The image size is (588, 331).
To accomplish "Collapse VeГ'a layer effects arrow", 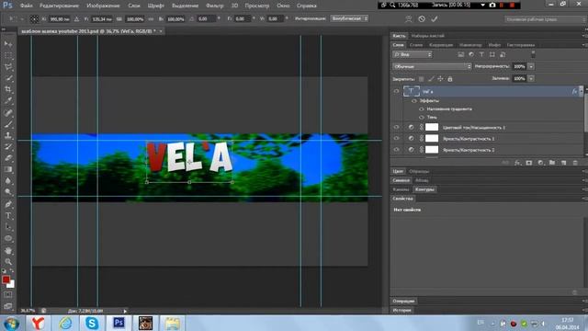I will [x=581, y=91].
